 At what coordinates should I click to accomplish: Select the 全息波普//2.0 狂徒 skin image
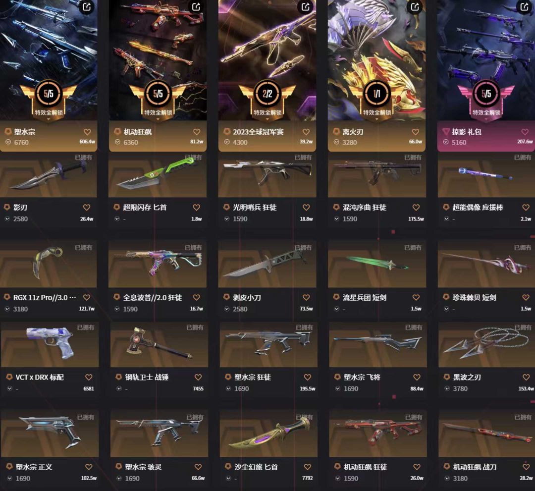(x=158, y=264)
